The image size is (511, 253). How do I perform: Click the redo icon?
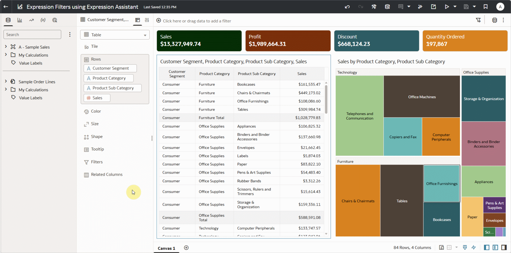click(x=361, y=7)
